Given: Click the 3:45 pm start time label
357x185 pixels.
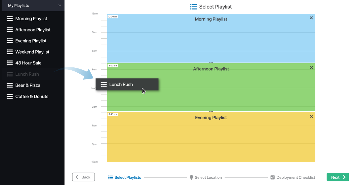Looking at the screenshot, I should click(x=113, y=114).
